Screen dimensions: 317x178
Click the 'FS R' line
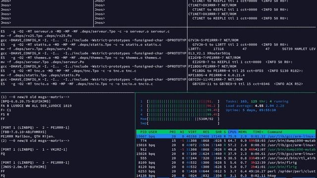5,114
